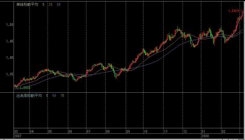Click the 1.50 price axis label
This screenshot has width=245, height=140.
pyautogui.click(x=10, y=25)
